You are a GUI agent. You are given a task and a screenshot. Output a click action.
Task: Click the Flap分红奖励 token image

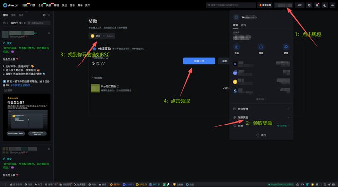click(95, 88)
